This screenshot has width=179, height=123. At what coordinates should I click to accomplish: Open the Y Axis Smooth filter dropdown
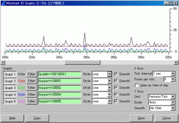[173, 108]
